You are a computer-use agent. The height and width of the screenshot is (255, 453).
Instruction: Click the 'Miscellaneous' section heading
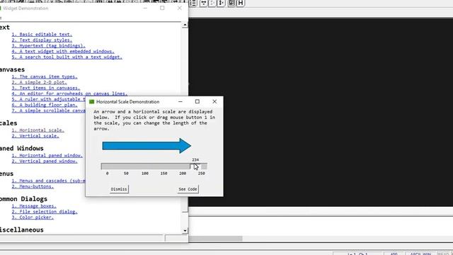pos(22,229)
